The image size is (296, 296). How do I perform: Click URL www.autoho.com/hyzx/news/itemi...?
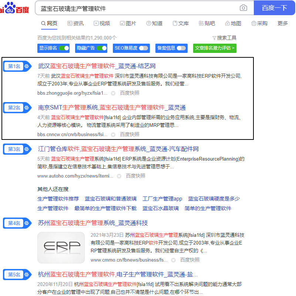[x=75, y=176]
